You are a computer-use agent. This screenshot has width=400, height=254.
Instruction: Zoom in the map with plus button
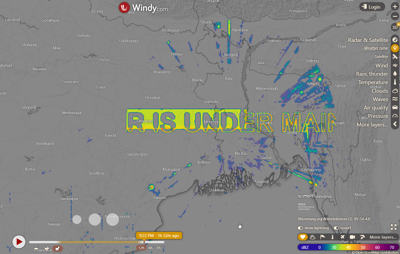(395, 7)
